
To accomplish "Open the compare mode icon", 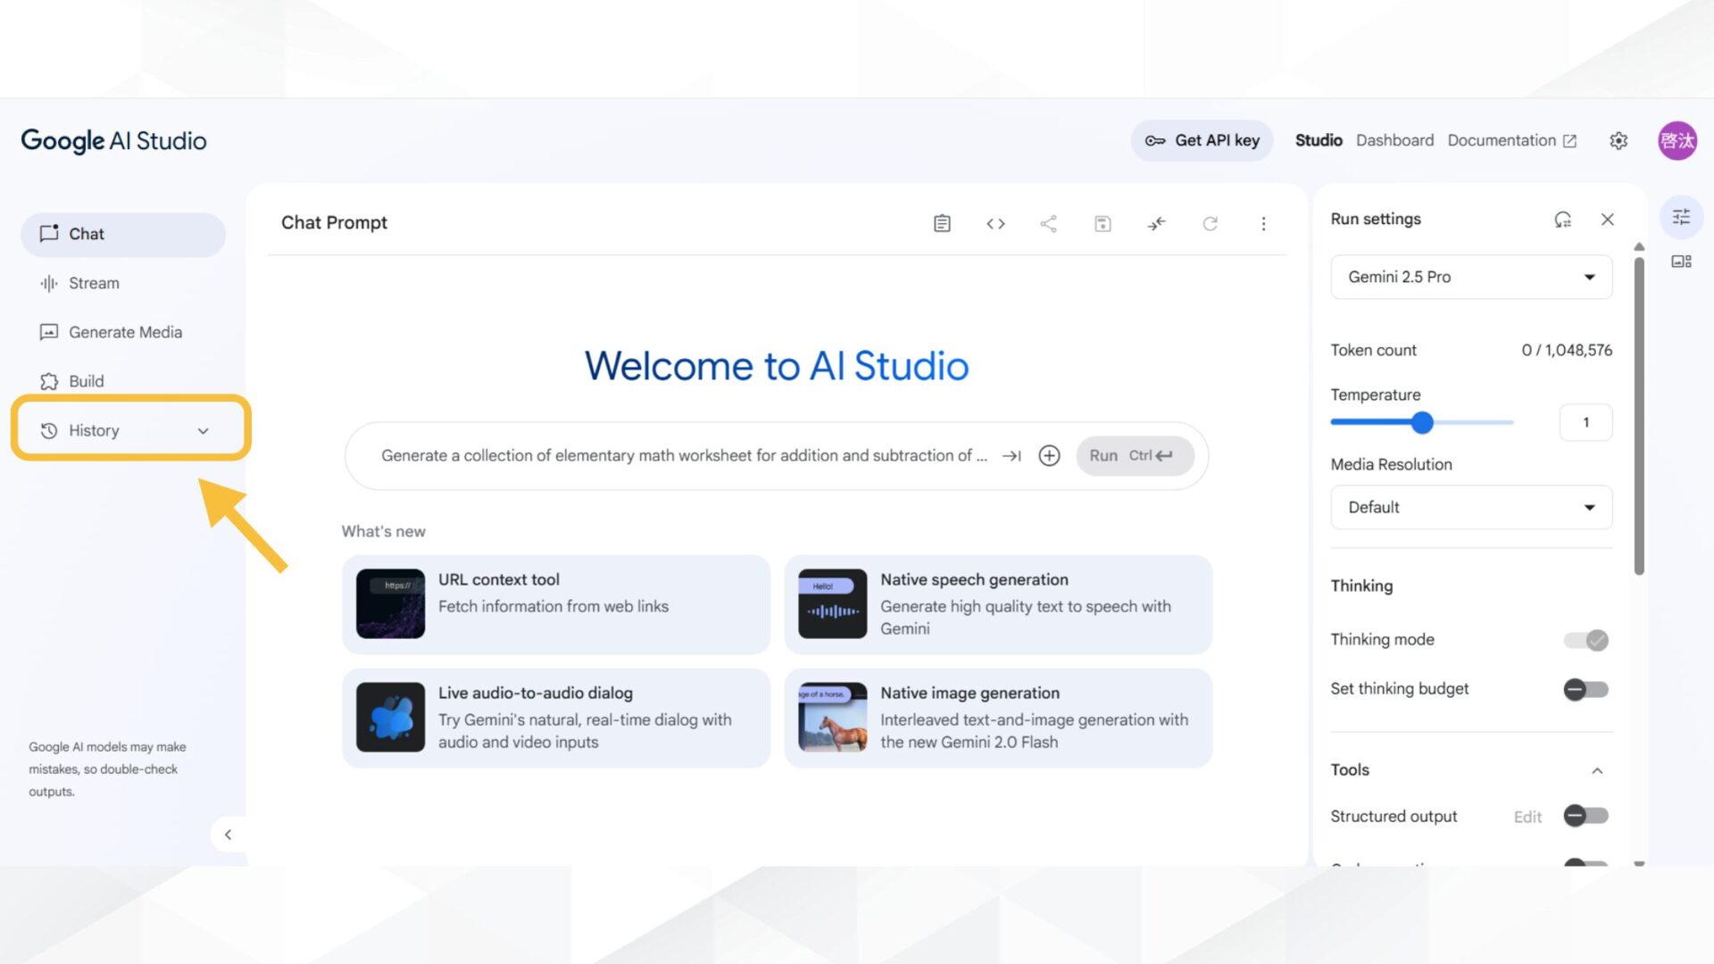I will [x=1156, y=223].
